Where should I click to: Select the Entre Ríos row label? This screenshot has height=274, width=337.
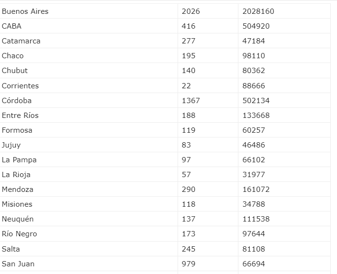(20, 116)
